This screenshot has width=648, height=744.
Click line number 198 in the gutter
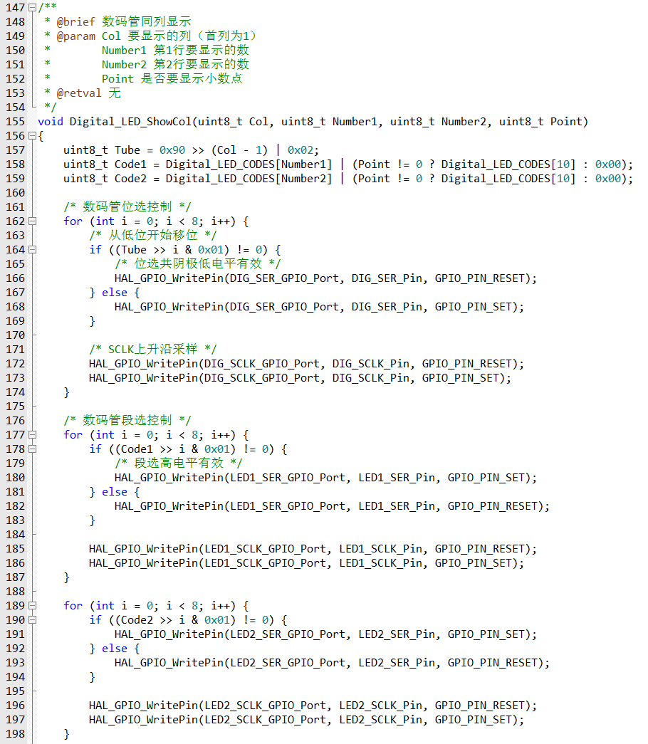[15, 733]
